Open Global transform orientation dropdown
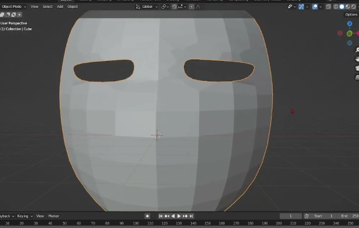Image resolution: width=359 pixels, height=228 pixels. [147, 7]
